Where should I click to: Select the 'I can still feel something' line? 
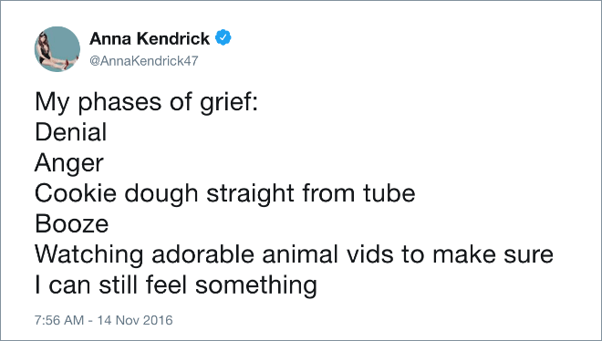[x=176, y=286]
